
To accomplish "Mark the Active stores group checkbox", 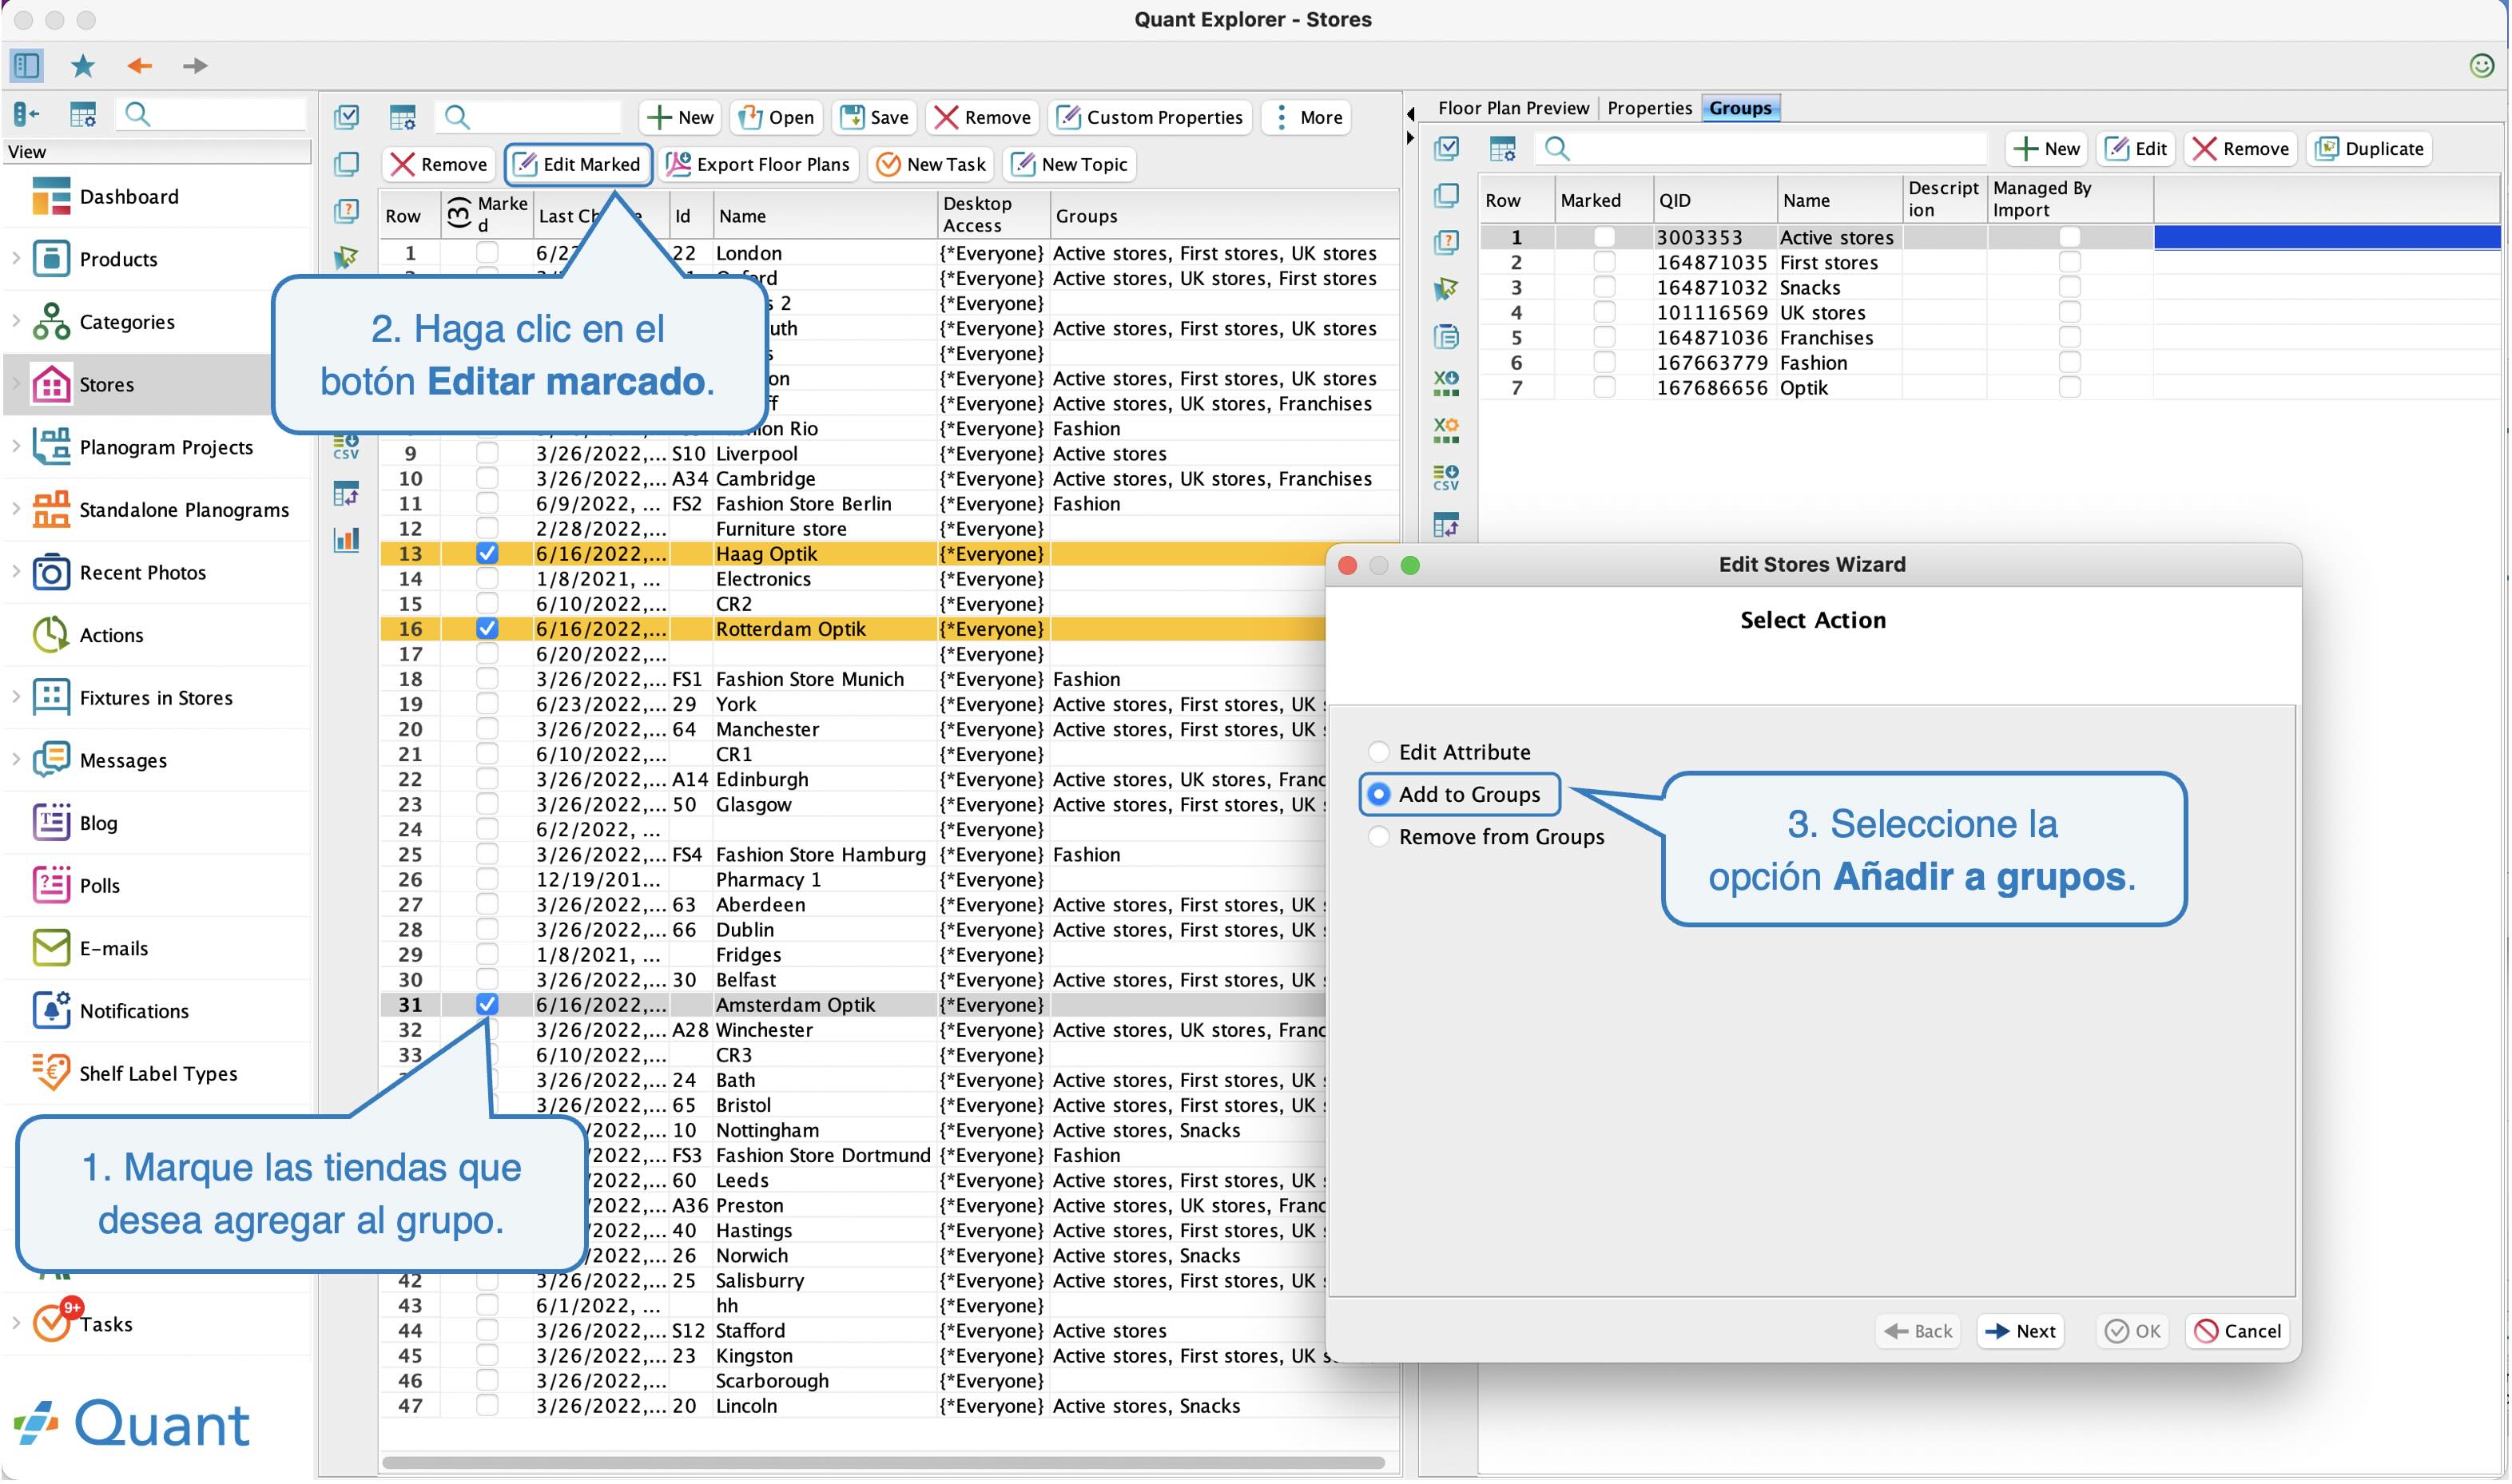I will tap(1604, 238).
